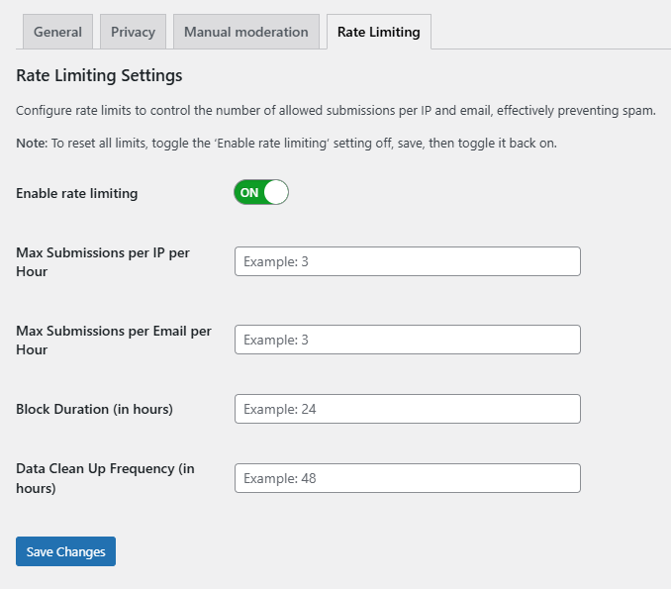Image resolution: width=671 pixels, height=589 pixels.
Task: Click the 'Enable rate limiting' label
Action: point(77,193)
